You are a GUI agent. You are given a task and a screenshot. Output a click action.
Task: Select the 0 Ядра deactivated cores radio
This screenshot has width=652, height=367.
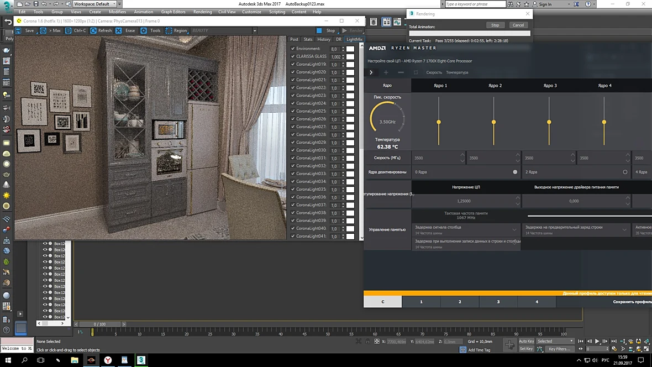coord(515,172)
